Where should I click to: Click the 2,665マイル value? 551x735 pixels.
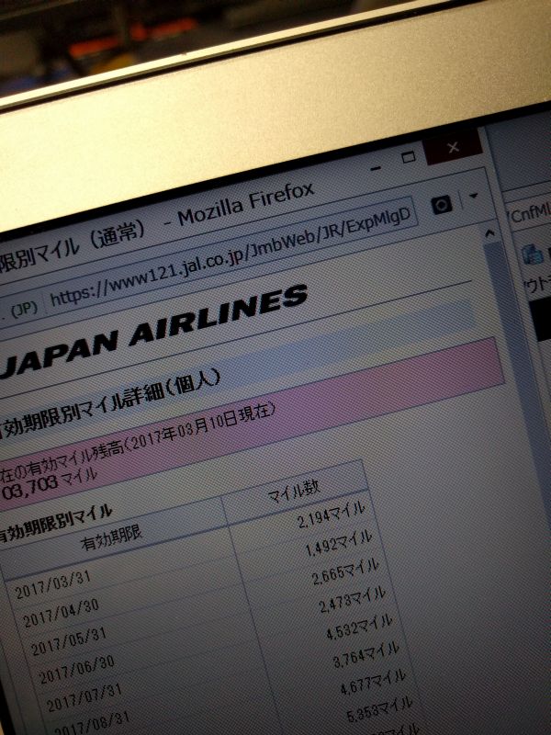coord(345,571)
